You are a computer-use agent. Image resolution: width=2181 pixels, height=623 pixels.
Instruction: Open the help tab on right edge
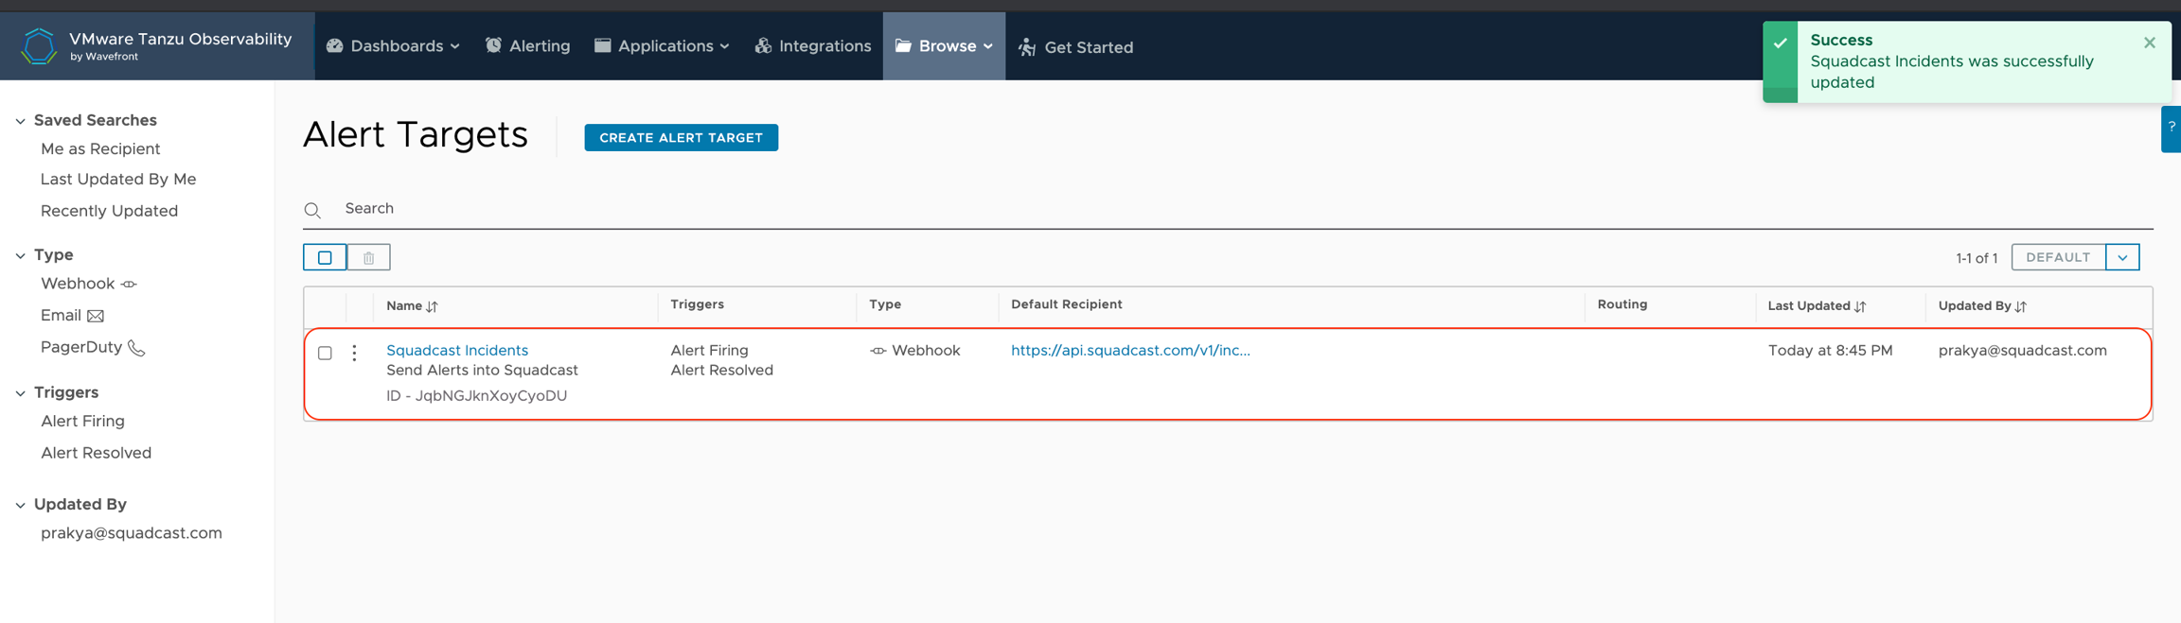click(x=2172, y=128)
